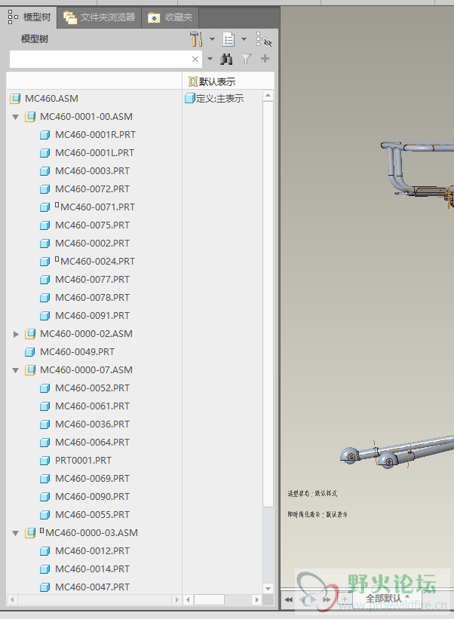454x619 pixels.
Task: Click the binoculars find icon
Action: coord(226,60)
